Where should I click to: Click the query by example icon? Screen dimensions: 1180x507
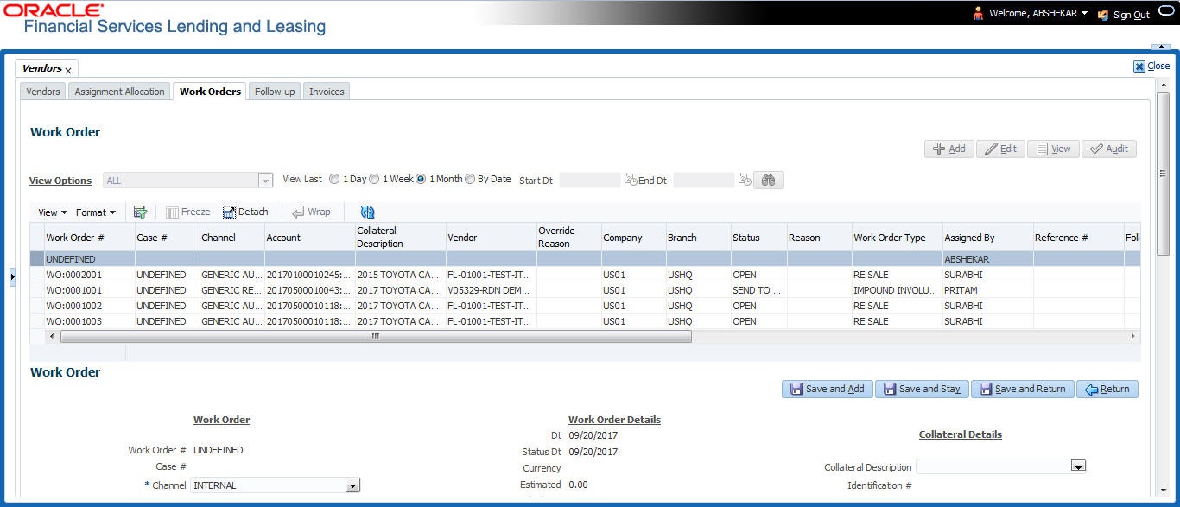click(140, 212)
